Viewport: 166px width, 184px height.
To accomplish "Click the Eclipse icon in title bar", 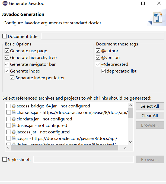I will pyautogui.click(x=4, y=4).
